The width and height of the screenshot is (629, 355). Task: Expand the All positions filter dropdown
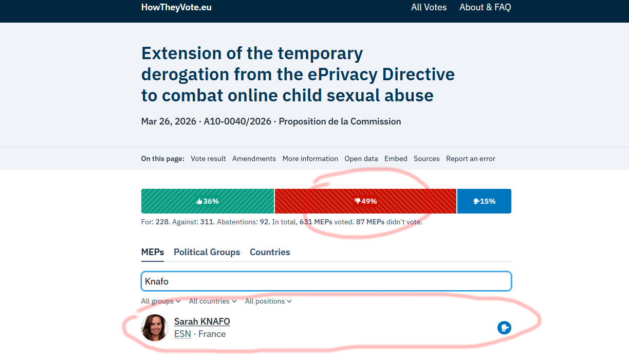[268, 301]
